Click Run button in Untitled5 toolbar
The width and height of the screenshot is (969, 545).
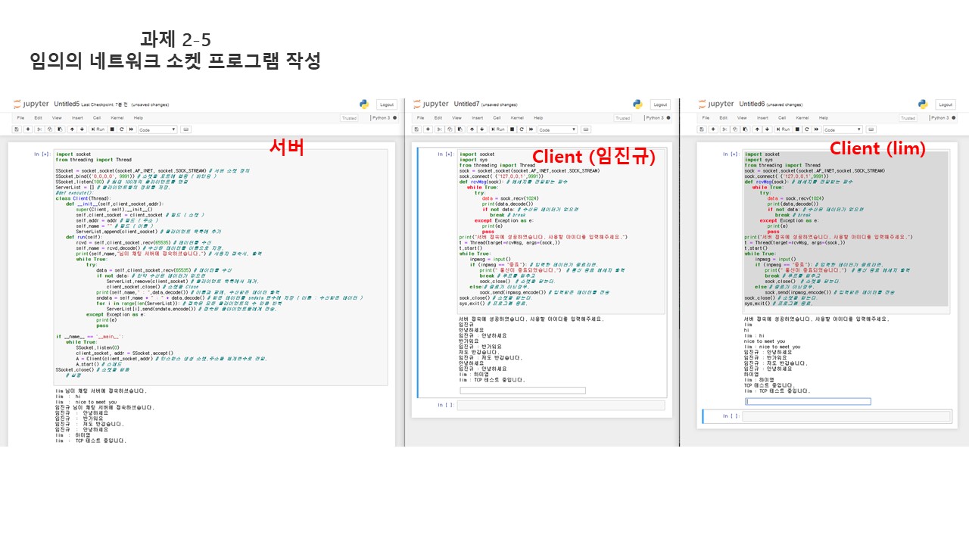tap(98, 129)
